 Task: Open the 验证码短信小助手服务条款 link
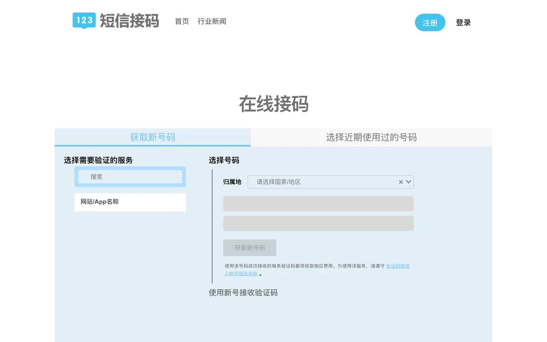(397, 266)
